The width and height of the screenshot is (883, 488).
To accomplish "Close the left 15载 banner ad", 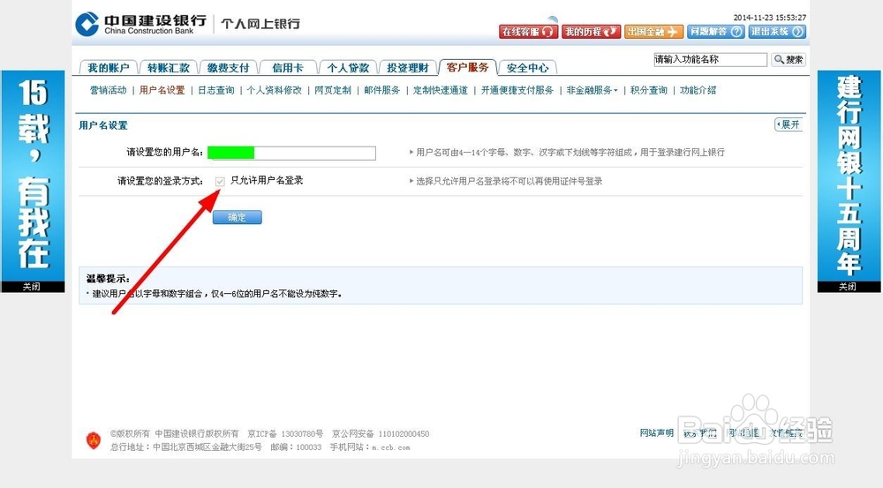I will pos(32,287).
